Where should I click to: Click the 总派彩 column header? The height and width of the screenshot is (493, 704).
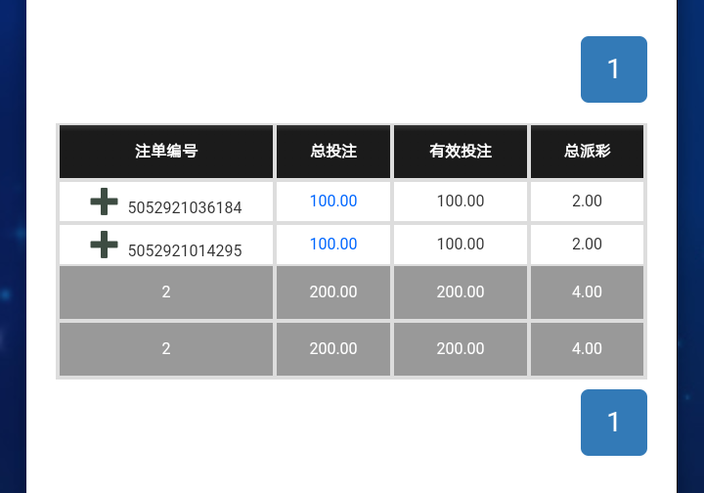[x=587, y=152]
